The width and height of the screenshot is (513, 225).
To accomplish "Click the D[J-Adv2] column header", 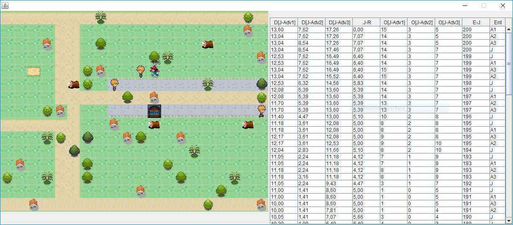I will point(311,23).
